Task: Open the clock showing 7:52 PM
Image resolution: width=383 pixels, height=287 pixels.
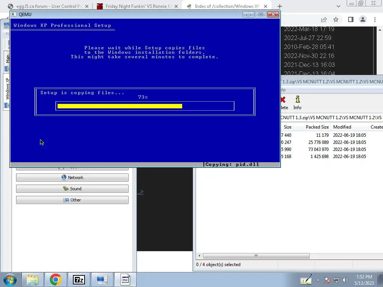Action: click(x=364, y=280)
